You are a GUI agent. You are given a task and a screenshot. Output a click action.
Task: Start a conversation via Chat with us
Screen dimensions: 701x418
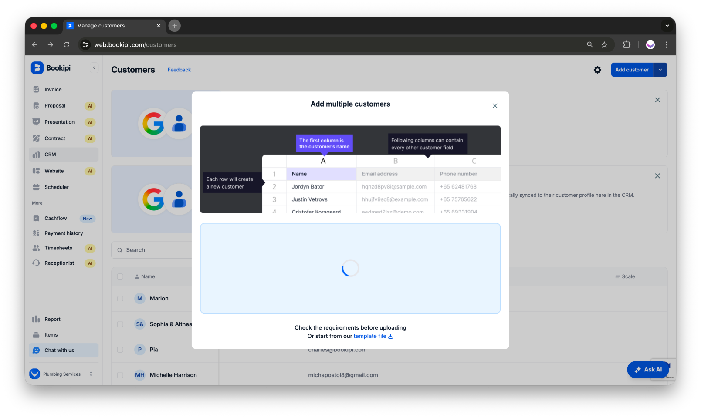click(59, 350)
